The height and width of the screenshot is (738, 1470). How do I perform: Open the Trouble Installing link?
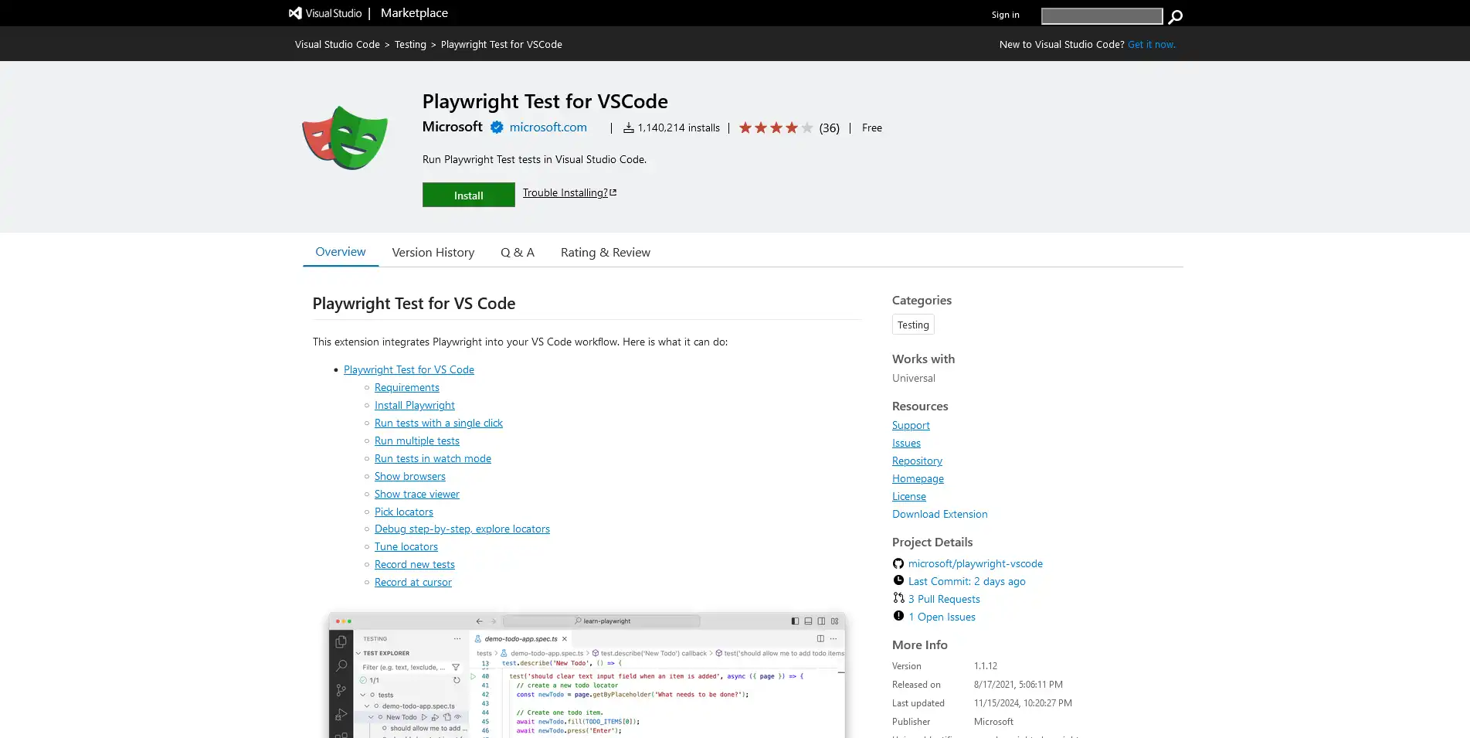(x=565, y=192)
